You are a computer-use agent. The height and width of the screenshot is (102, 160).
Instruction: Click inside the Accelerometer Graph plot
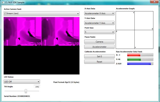click(x=135, y=30)
